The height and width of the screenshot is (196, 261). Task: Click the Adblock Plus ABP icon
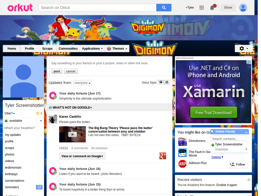(182, 164)
